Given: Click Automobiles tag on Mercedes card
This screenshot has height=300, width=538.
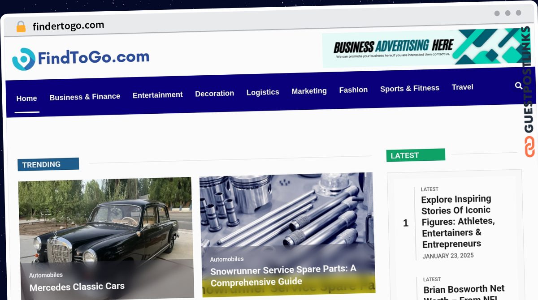Looking at the screenshot, I should point(46,275).
